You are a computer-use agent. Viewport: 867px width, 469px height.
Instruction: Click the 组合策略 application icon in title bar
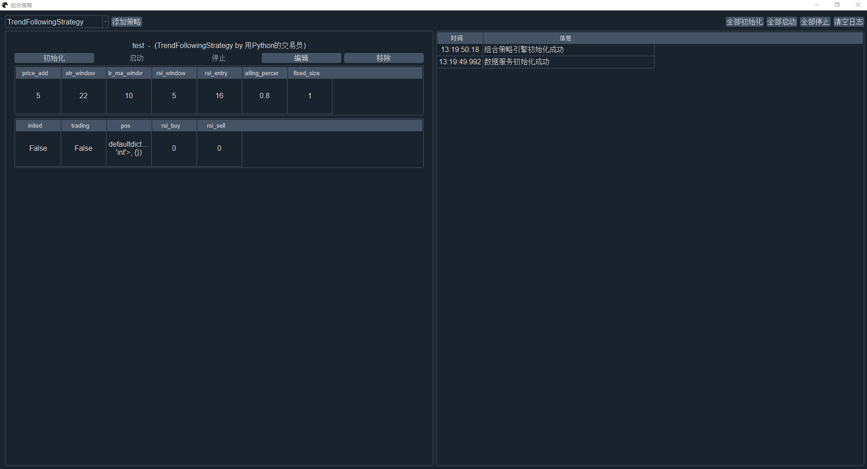tap(5, 5)
